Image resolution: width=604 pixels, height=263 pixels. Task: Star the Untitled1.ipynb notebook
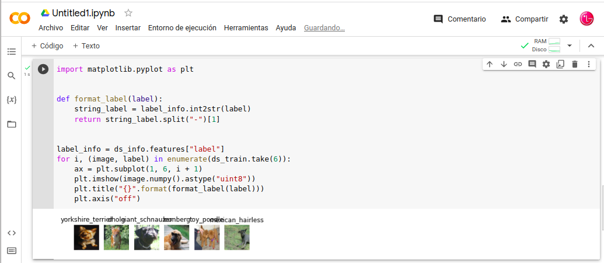[x=128, y=13]
